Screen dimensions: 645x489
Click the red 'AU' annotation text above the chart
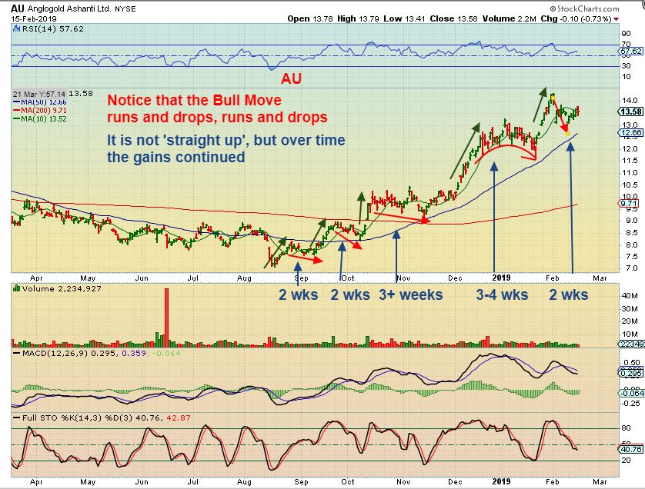click(x=291, y=78)
